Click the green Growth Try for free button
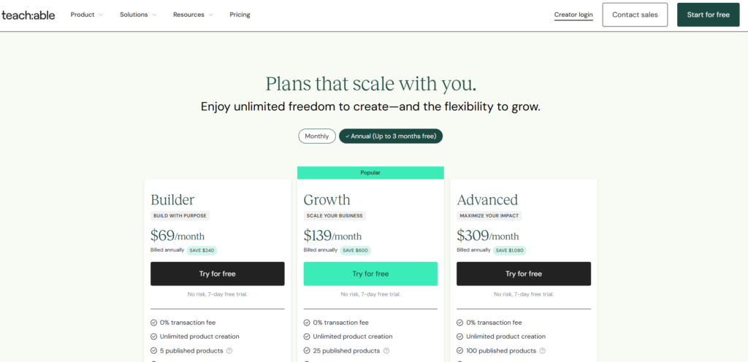The image size is (748, 362). [x=370, y=274]
